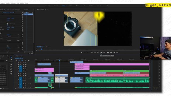Select the Slip tool

(x=11, y=67)
